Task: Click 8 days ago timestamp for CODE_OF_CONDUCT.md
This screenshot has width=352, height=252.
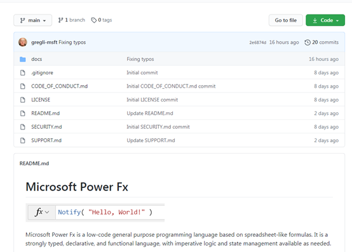Action: click(326, 86)
